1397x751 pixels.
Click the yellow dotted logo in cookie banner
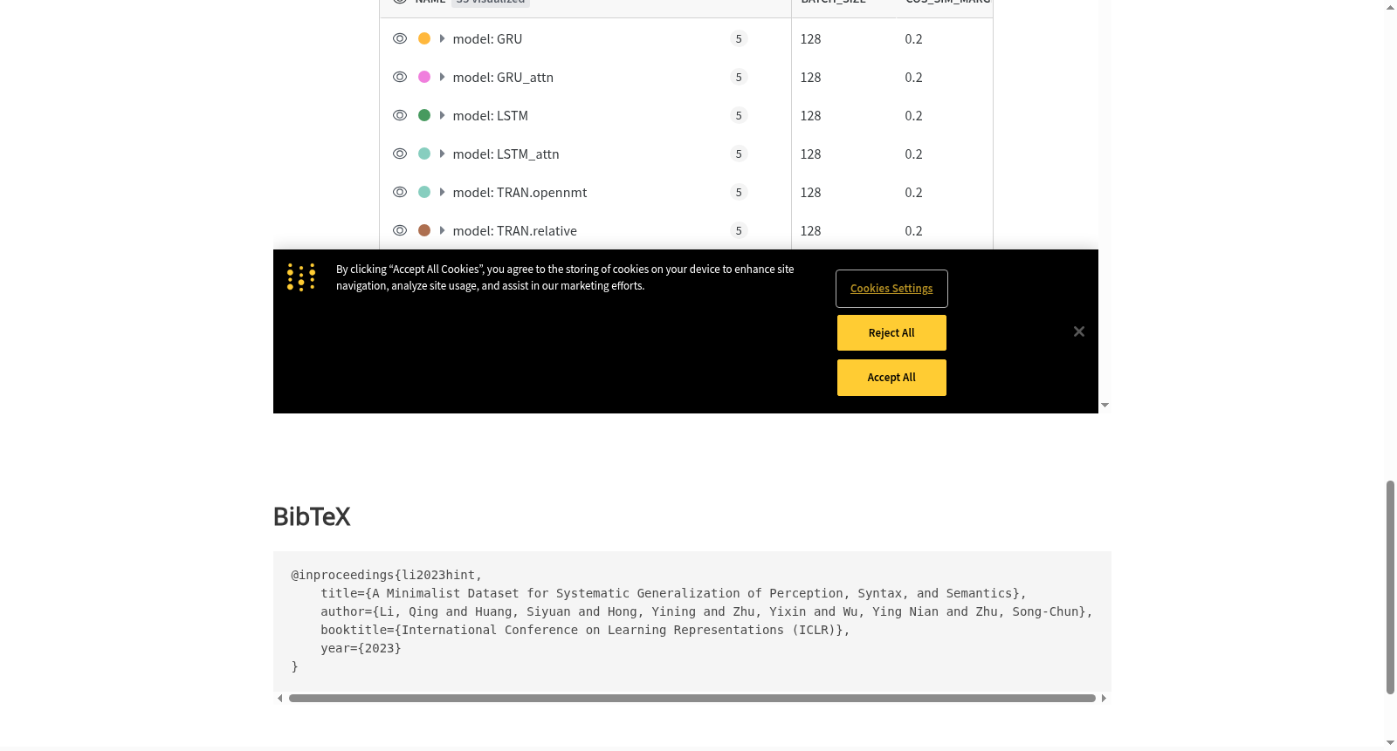click(x=301, y=277)
